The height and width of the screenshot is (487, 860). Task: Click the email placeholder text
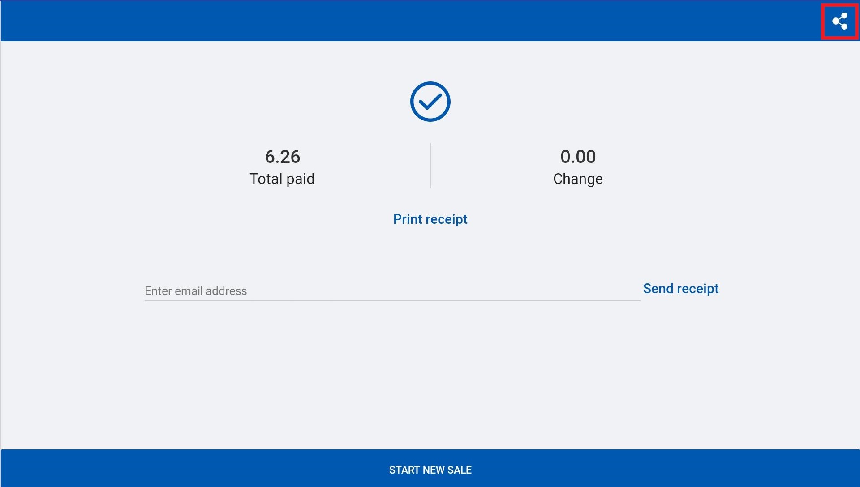(196, 291)
